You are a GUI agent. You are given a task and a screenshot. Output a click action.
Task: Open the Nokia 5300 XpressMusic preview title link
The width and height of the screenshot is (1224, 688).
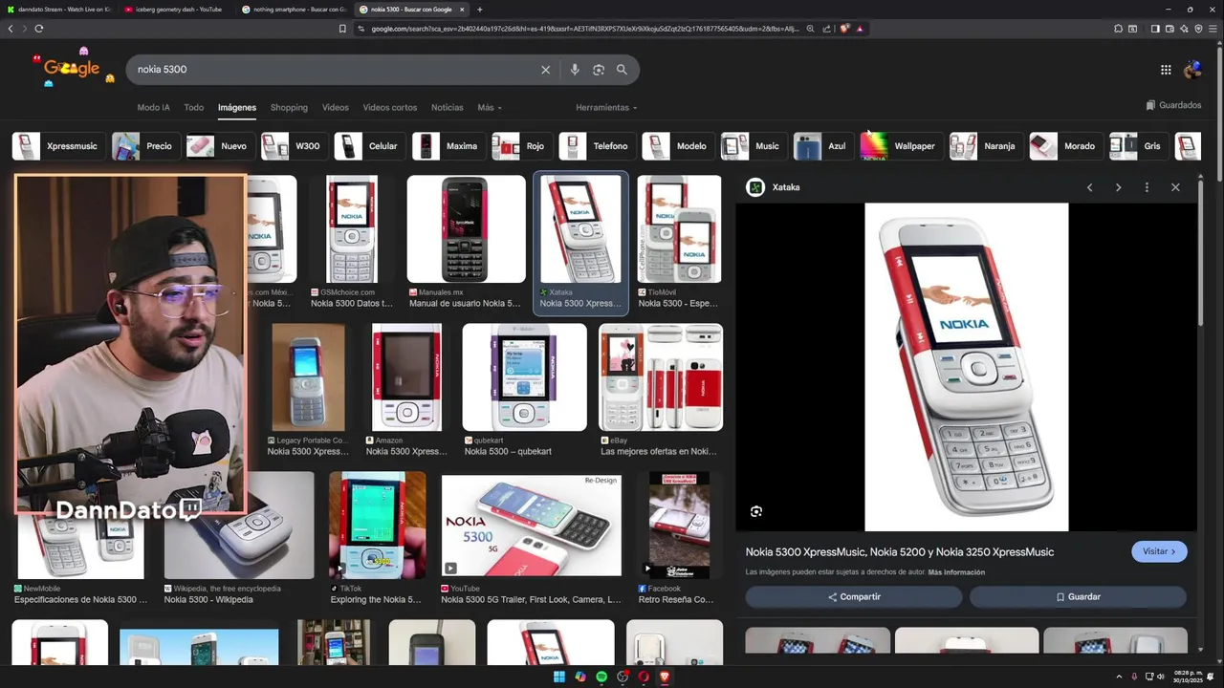[x=900, y=552]
